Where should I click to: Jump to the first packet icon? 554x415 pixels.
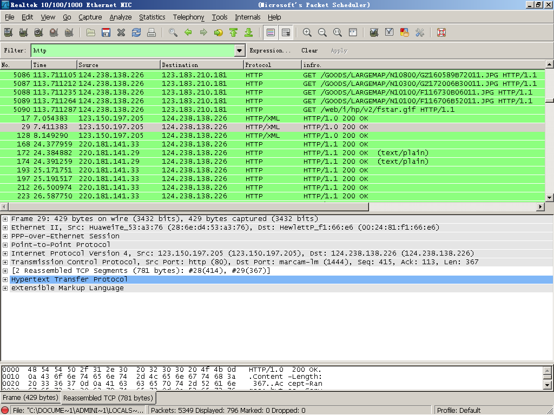(234, 32)
